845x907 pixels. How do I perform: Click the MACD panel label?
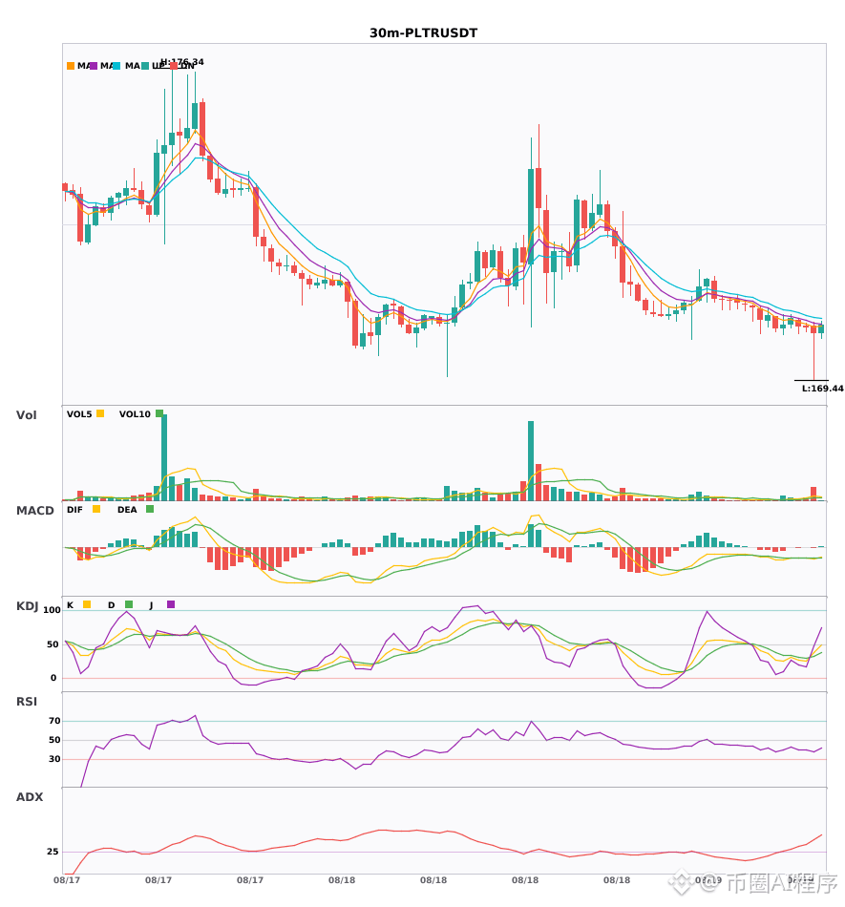point(34,510)
